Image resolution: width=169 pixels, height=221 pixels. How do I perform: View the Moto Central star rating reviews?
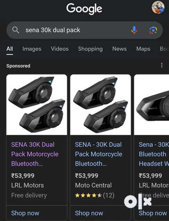coord(95,195)
